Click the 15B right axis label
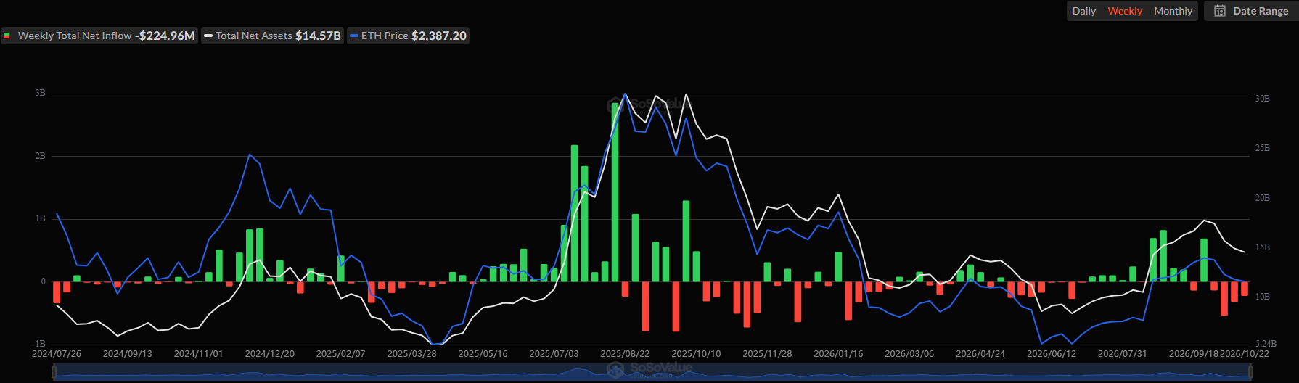This screenshot has height=383, width=1299. pos(1263,247)
